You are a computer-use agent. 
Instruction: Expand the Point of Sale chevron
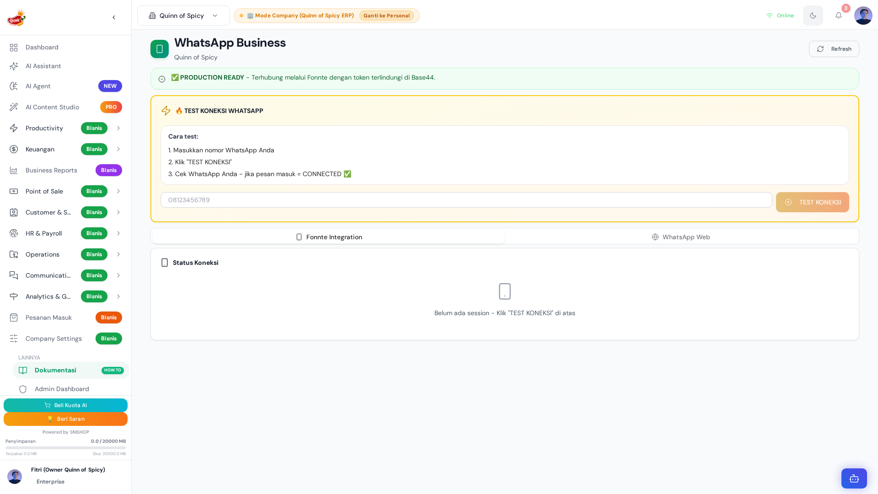point(118,191)
